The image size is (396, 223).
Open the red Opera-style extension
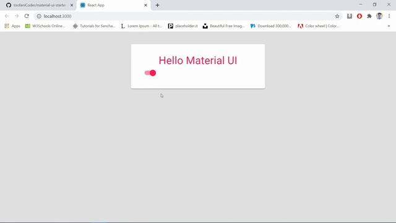tap(359, 16)
